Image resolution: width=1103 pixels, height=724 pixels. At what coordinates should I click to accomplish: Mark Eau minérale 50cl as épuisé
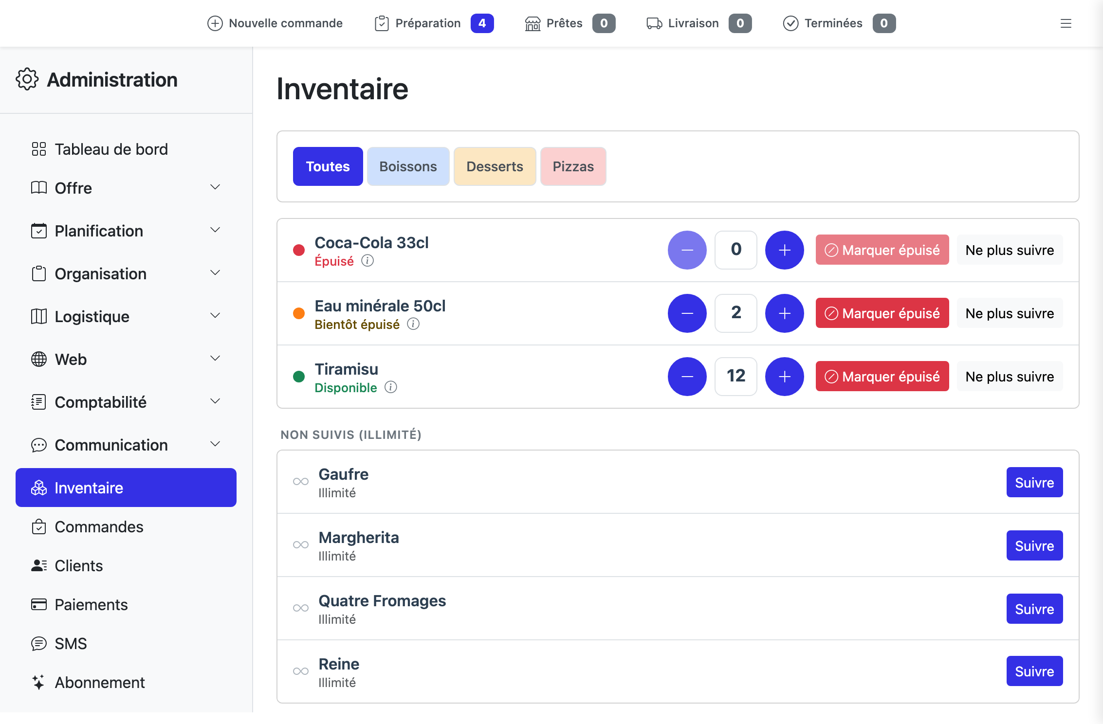882,313
